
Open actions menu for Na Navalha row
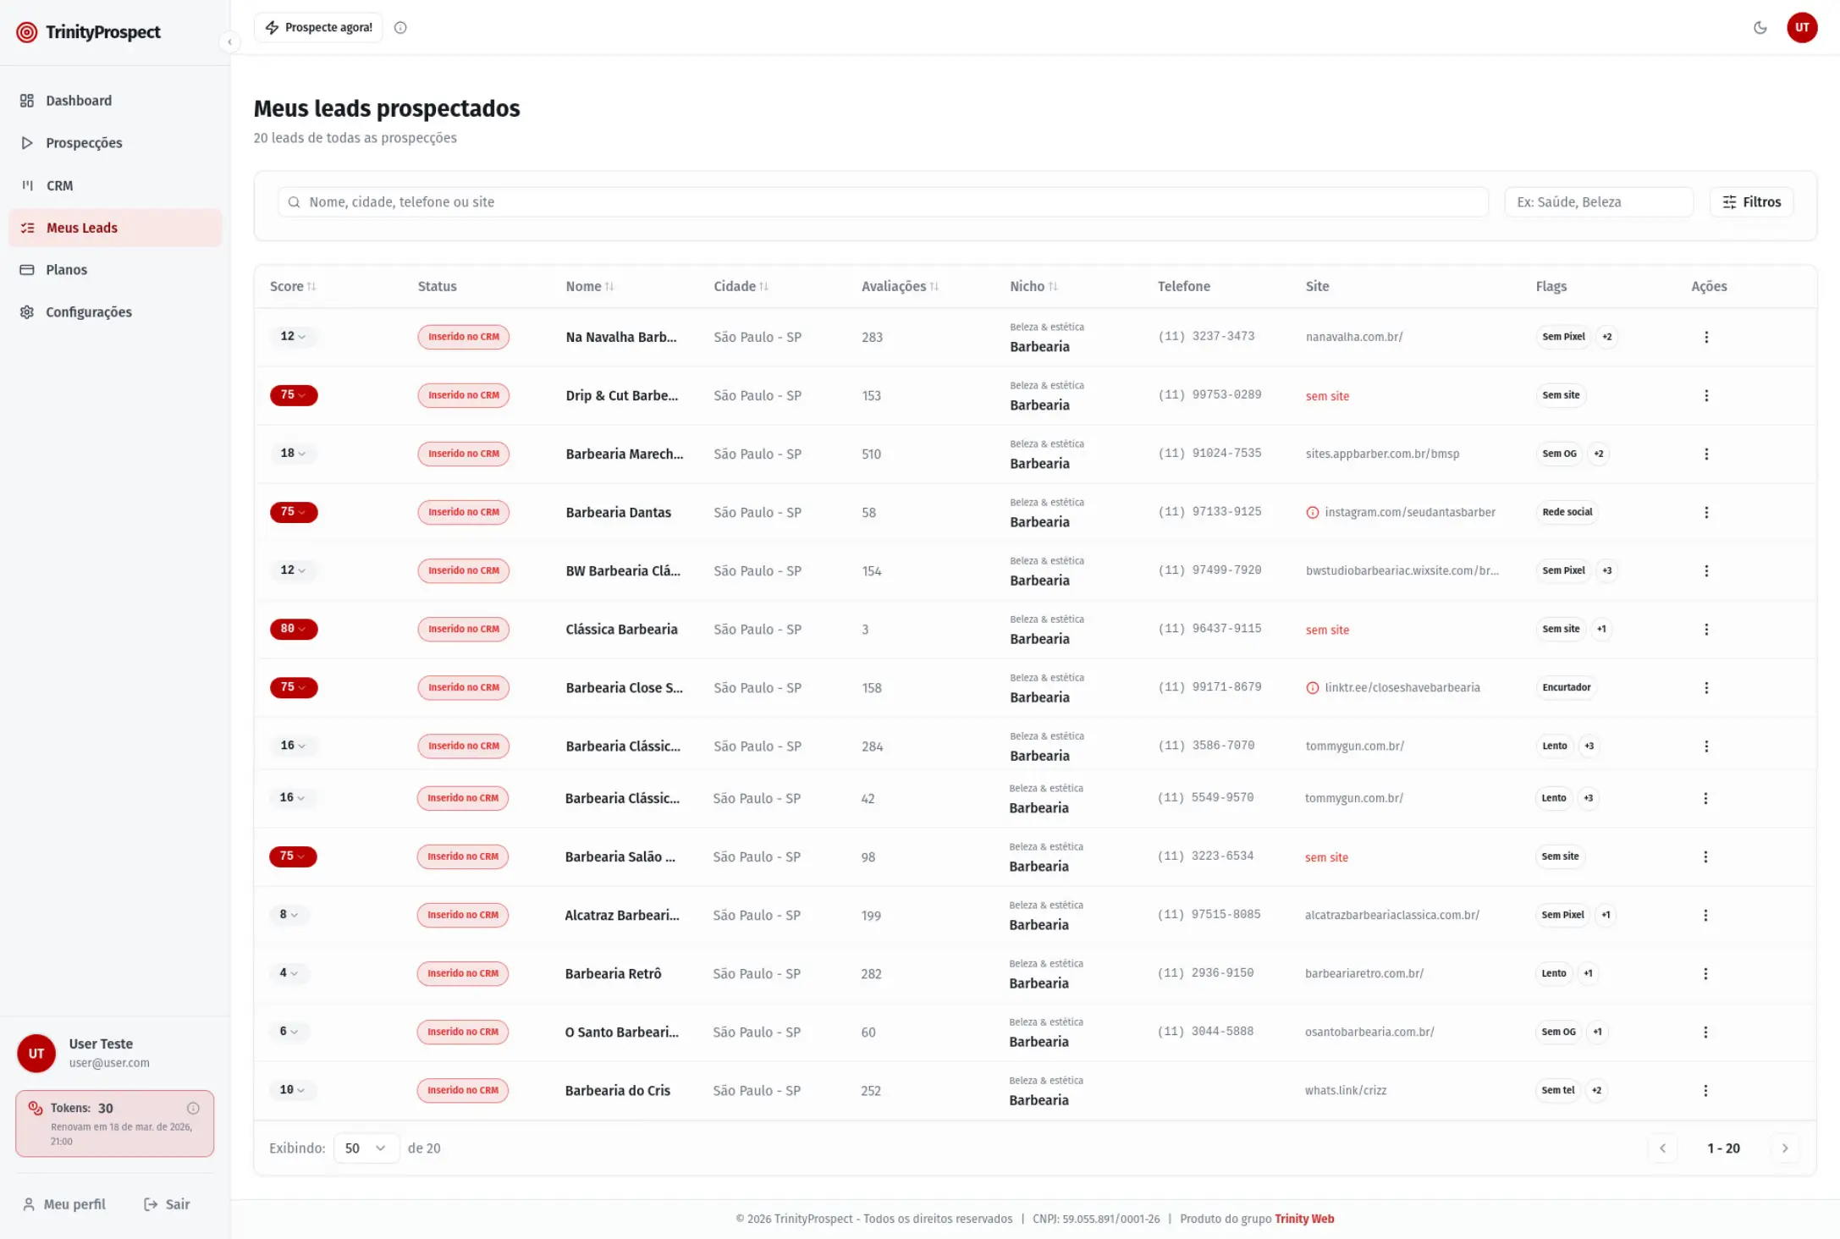[1705, 337]
